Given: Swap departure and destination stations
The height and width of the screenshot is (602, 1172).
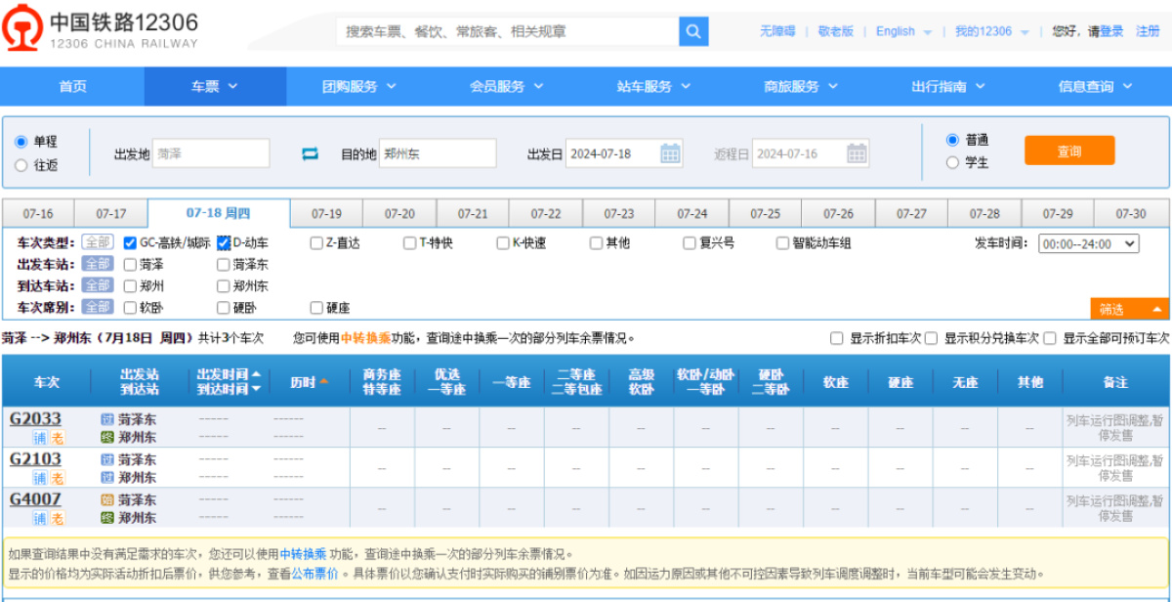Looking at the screenshot, I should 310,153.
